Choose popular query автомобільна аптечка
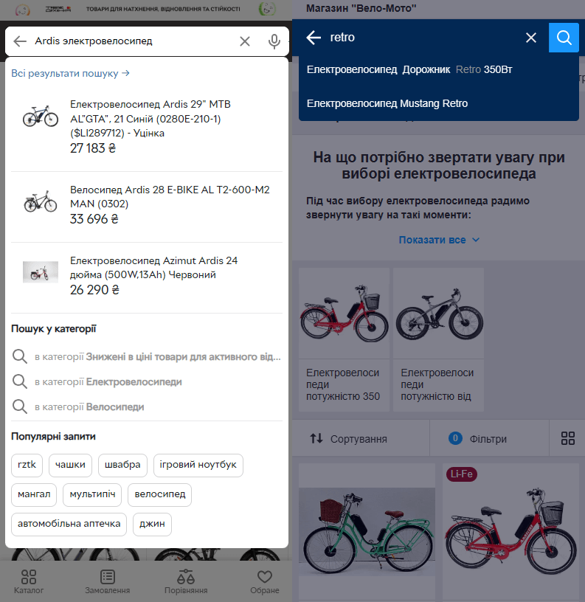The height and width of the screenshot is (602, 585). (x=69, y=524)
